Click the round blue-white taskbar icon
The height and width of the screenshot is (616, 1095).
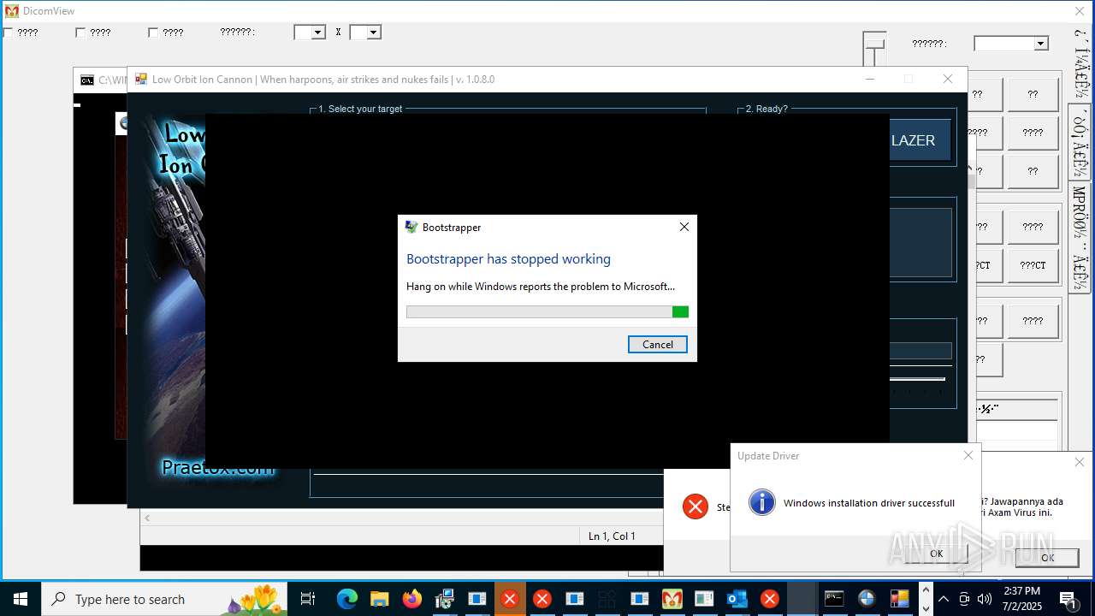(x=867, y=599)
